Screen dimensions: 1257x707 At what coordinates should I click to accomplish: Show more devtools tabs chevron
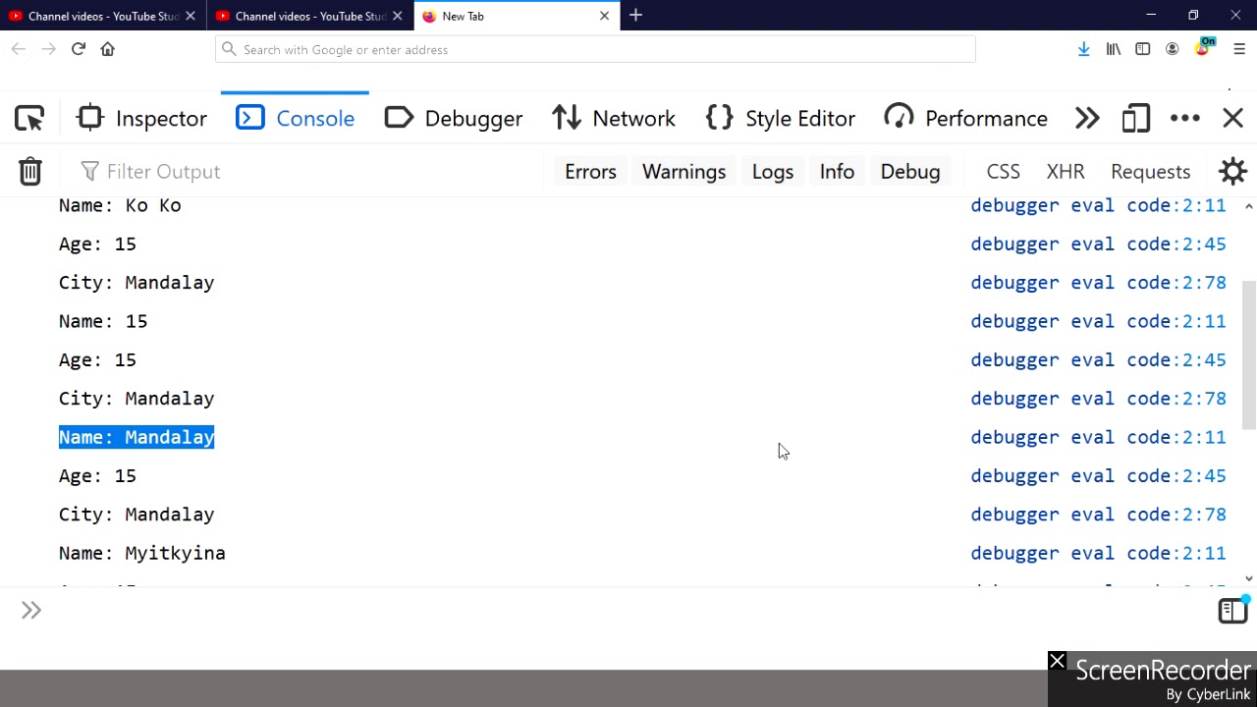pos(1087,119)
